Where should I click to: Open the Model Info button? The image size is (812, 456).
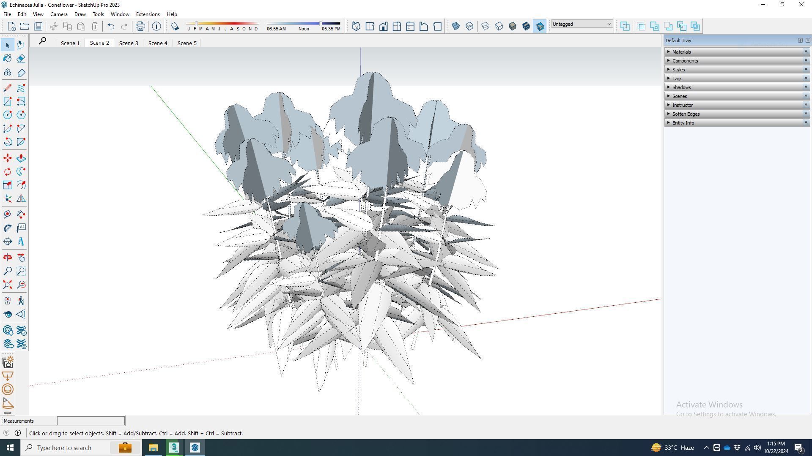coord(156,26)
